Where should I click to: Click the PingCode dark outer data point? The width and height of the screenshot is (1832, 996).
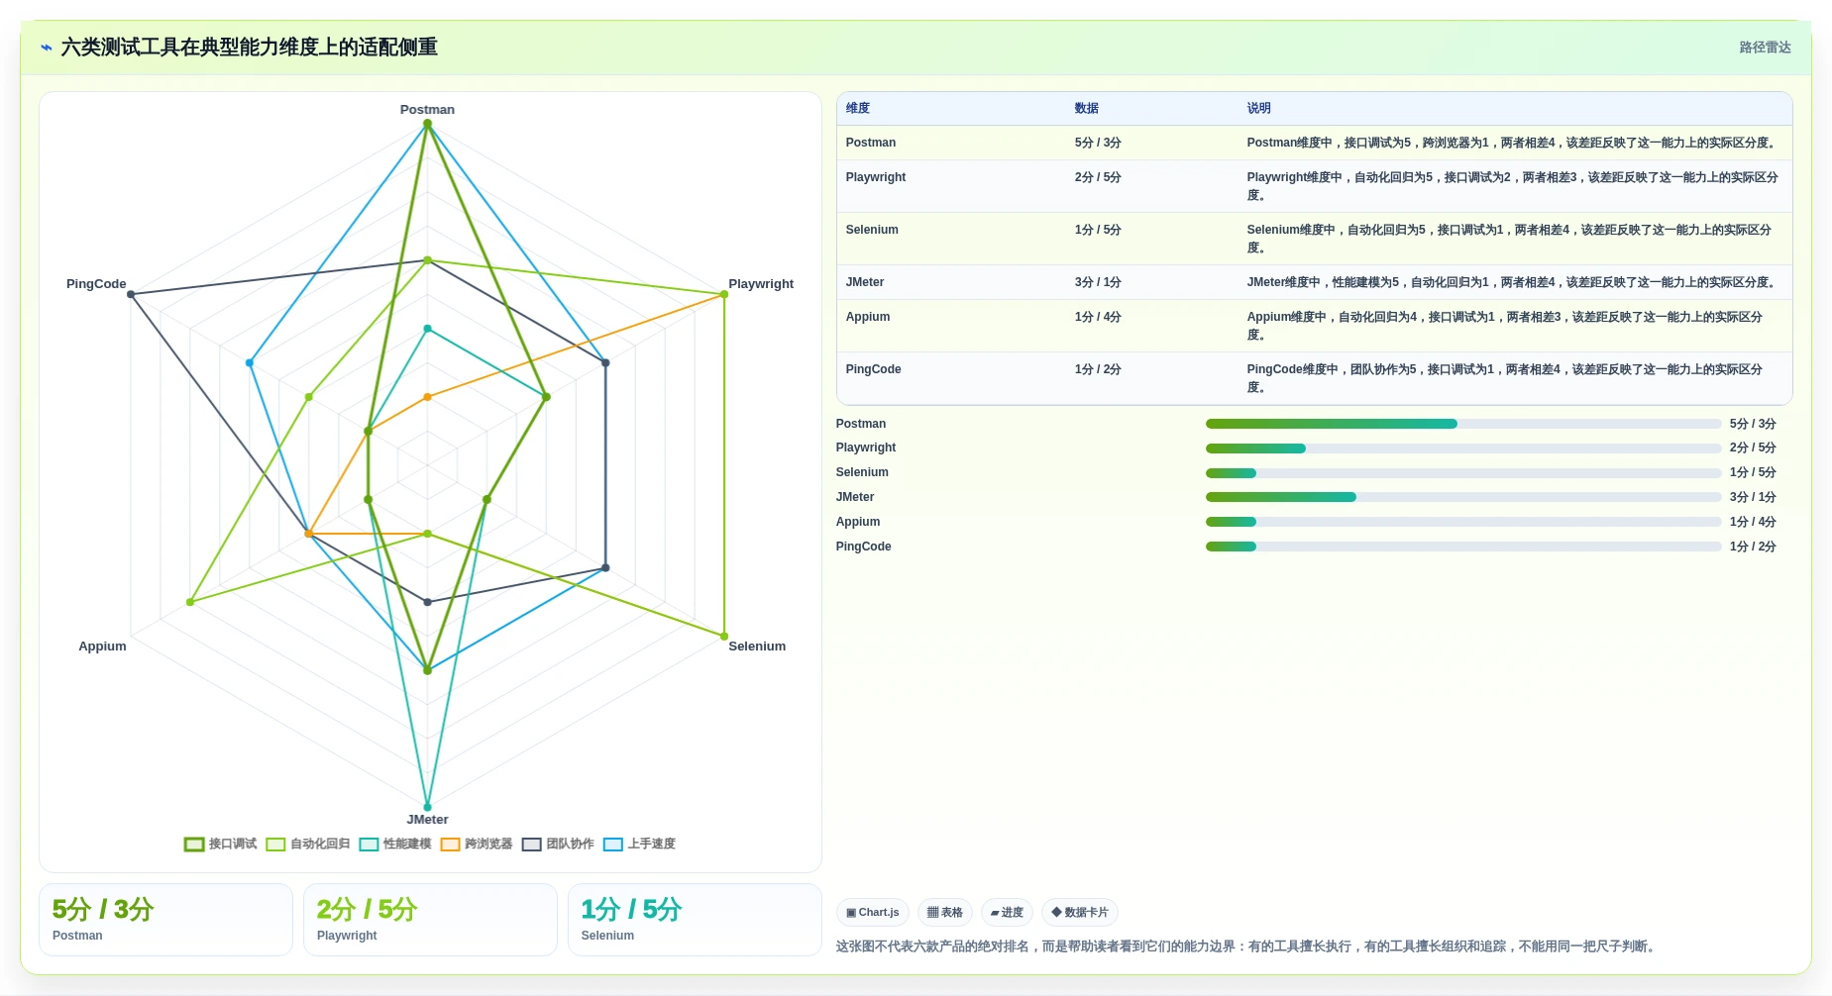131,294
